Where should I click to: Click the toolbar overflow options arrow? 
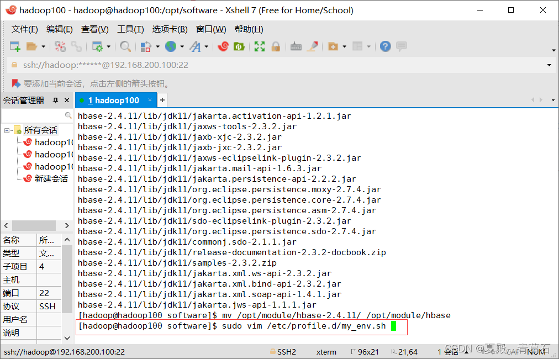553,51
